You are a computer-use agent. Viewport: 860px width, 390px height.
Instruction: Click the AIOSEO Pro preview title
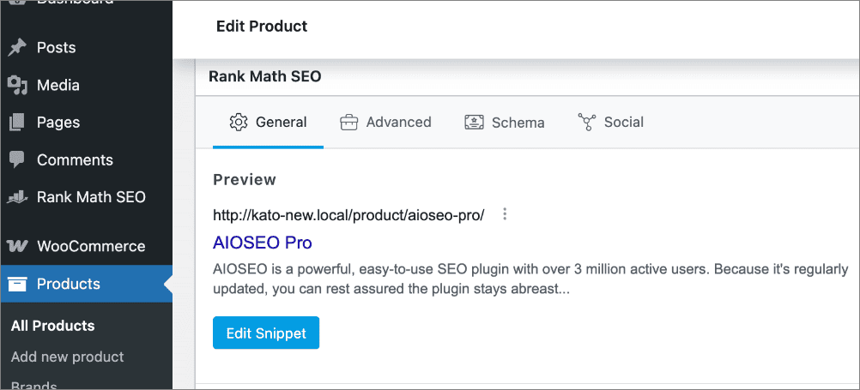263,243
